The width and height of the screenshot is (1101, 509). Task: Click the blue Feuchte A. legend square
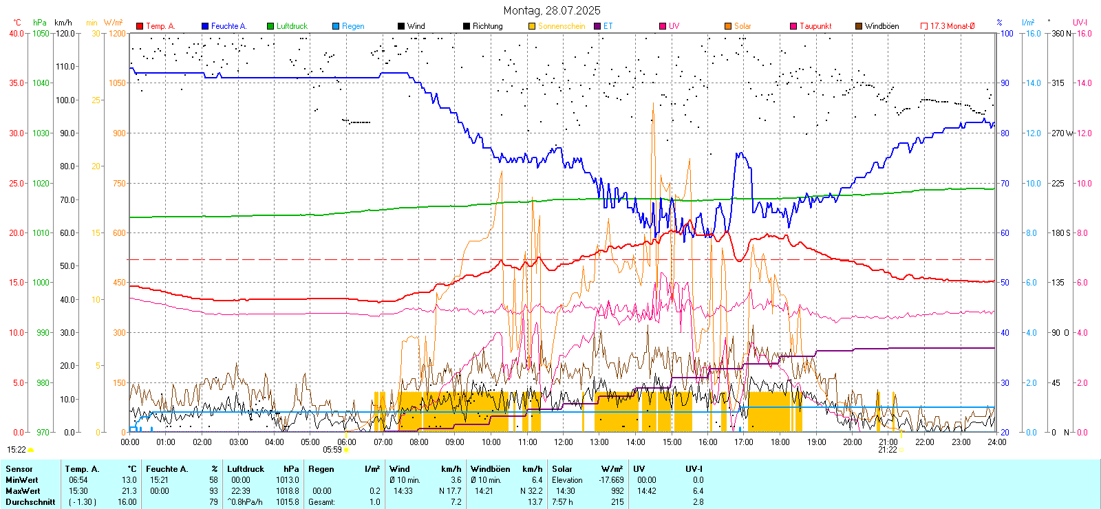[x=205, y=26]
